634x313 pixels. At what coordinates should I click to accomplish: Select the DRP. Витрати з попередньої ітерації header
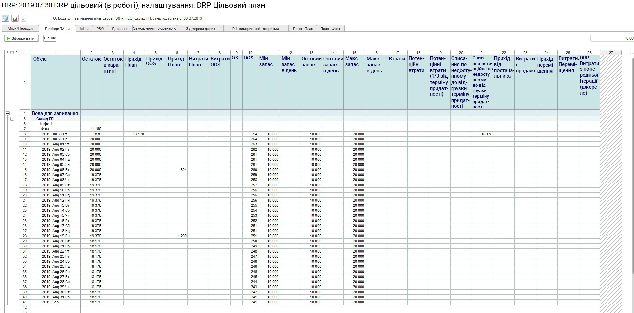pos(590,82)
